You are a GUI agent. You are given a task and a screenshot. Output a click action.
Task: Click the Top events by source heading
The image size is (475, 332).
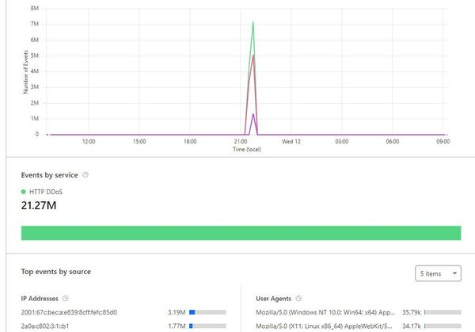[x=56, y=272]
